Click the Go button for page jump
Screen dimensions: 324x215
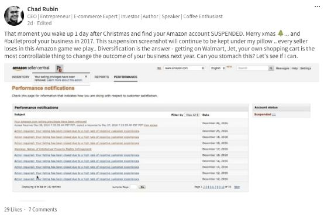142,187
